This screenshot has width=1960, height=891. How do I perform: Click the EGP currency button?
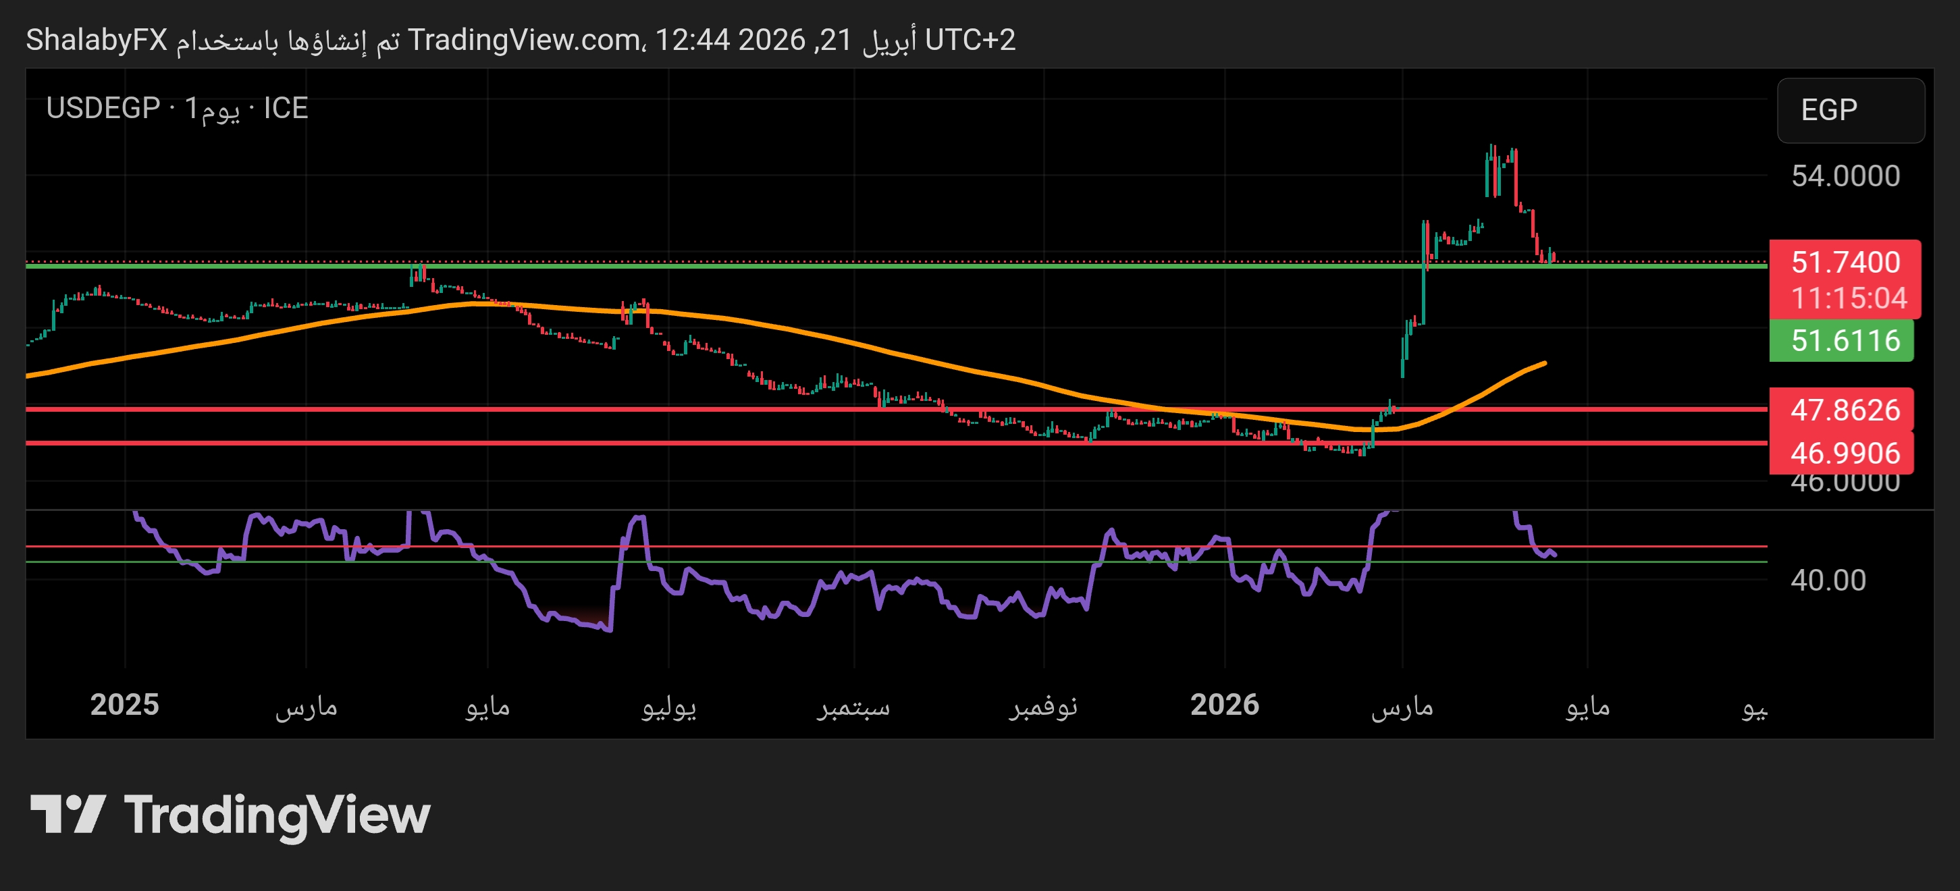(x=1850, y=110)
